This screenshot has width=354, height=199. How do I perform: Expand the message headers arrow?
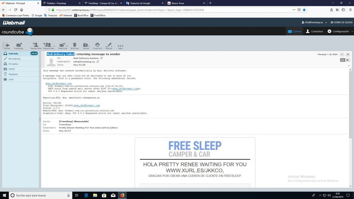pos(349,66)
